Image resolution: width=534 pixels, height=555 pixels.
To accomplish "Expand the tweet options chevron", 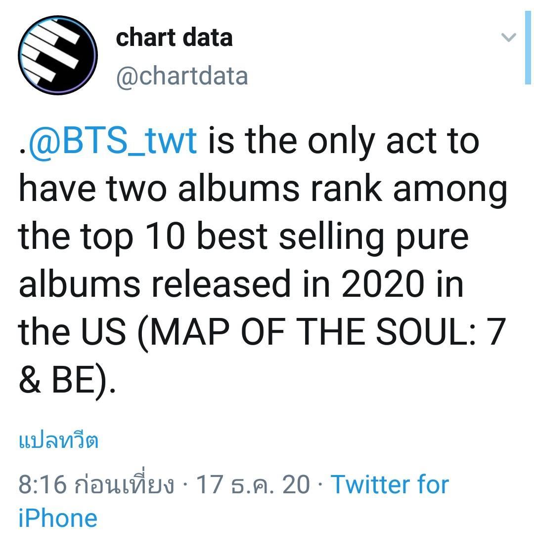I will [509, 37].
